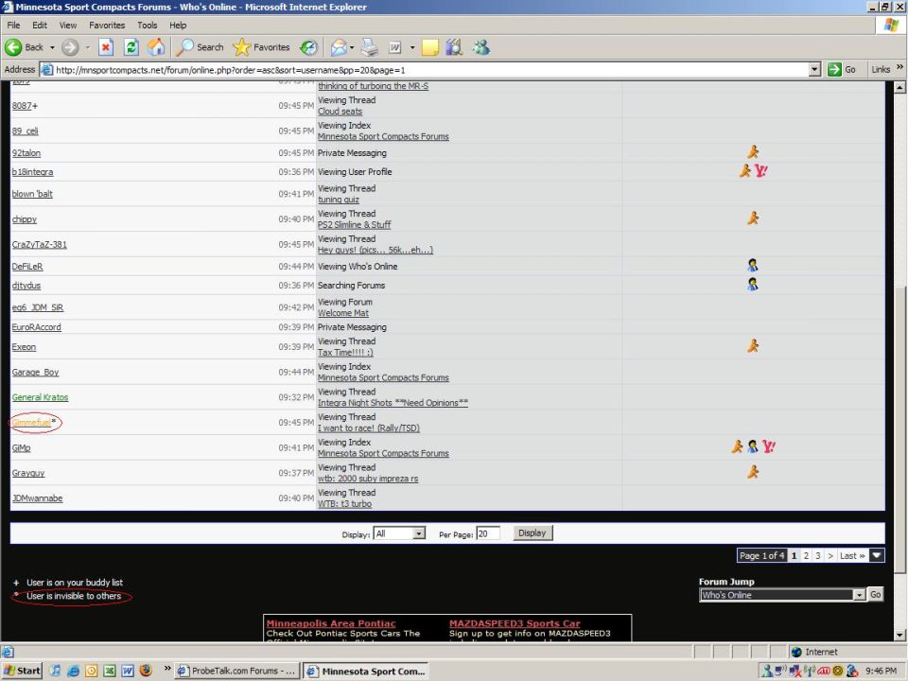Open the View menu
Image resolution: width=908 pixels, height=681 pixels.
[68, 25]
